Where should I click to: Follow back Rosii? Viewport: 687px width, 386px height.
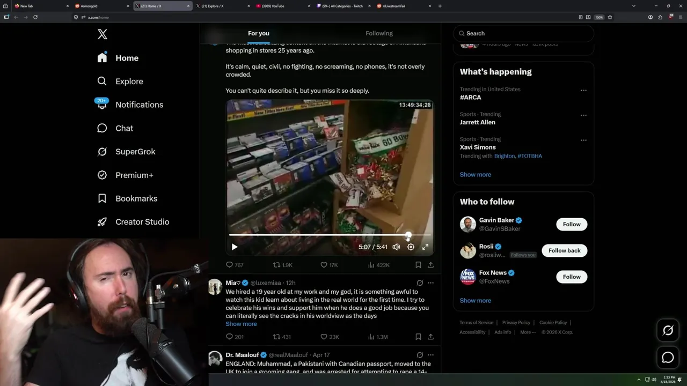click(x=564, y=250)
